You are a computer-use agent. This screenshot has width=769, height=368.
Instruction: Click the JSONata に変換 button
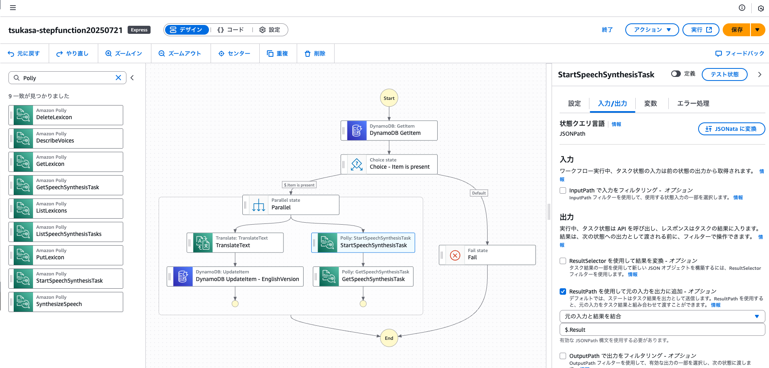tap(731, 129)
